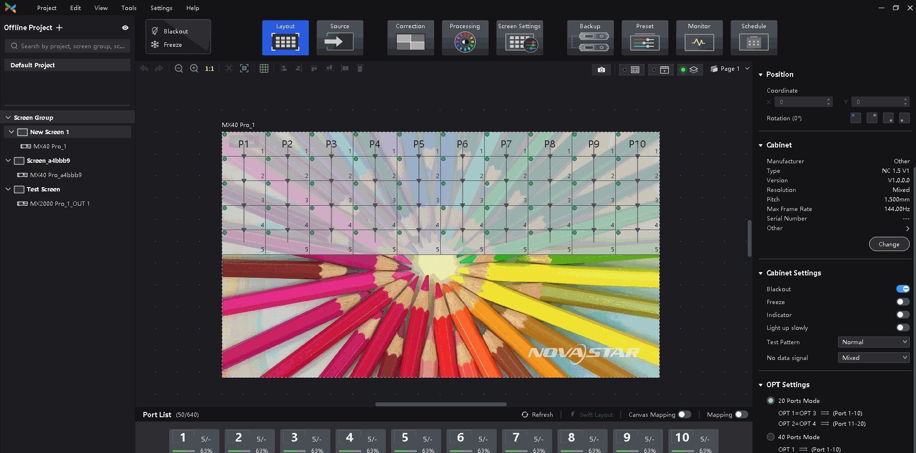Toggle the grid icon in toolbar

(264, 68)
